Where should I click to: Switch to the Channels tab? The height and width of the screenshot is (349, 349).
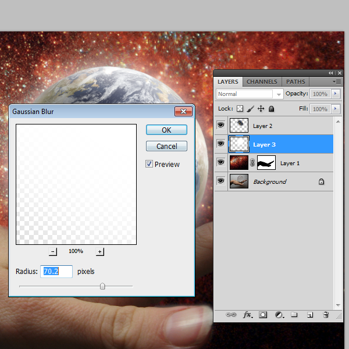click(262, 81)
